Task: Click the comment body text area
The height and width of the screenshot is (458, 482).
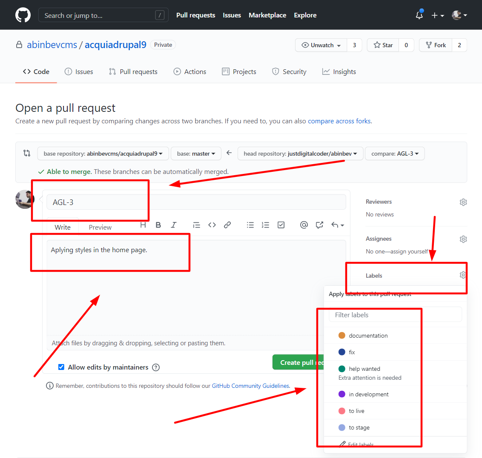Action: [196, 287]
